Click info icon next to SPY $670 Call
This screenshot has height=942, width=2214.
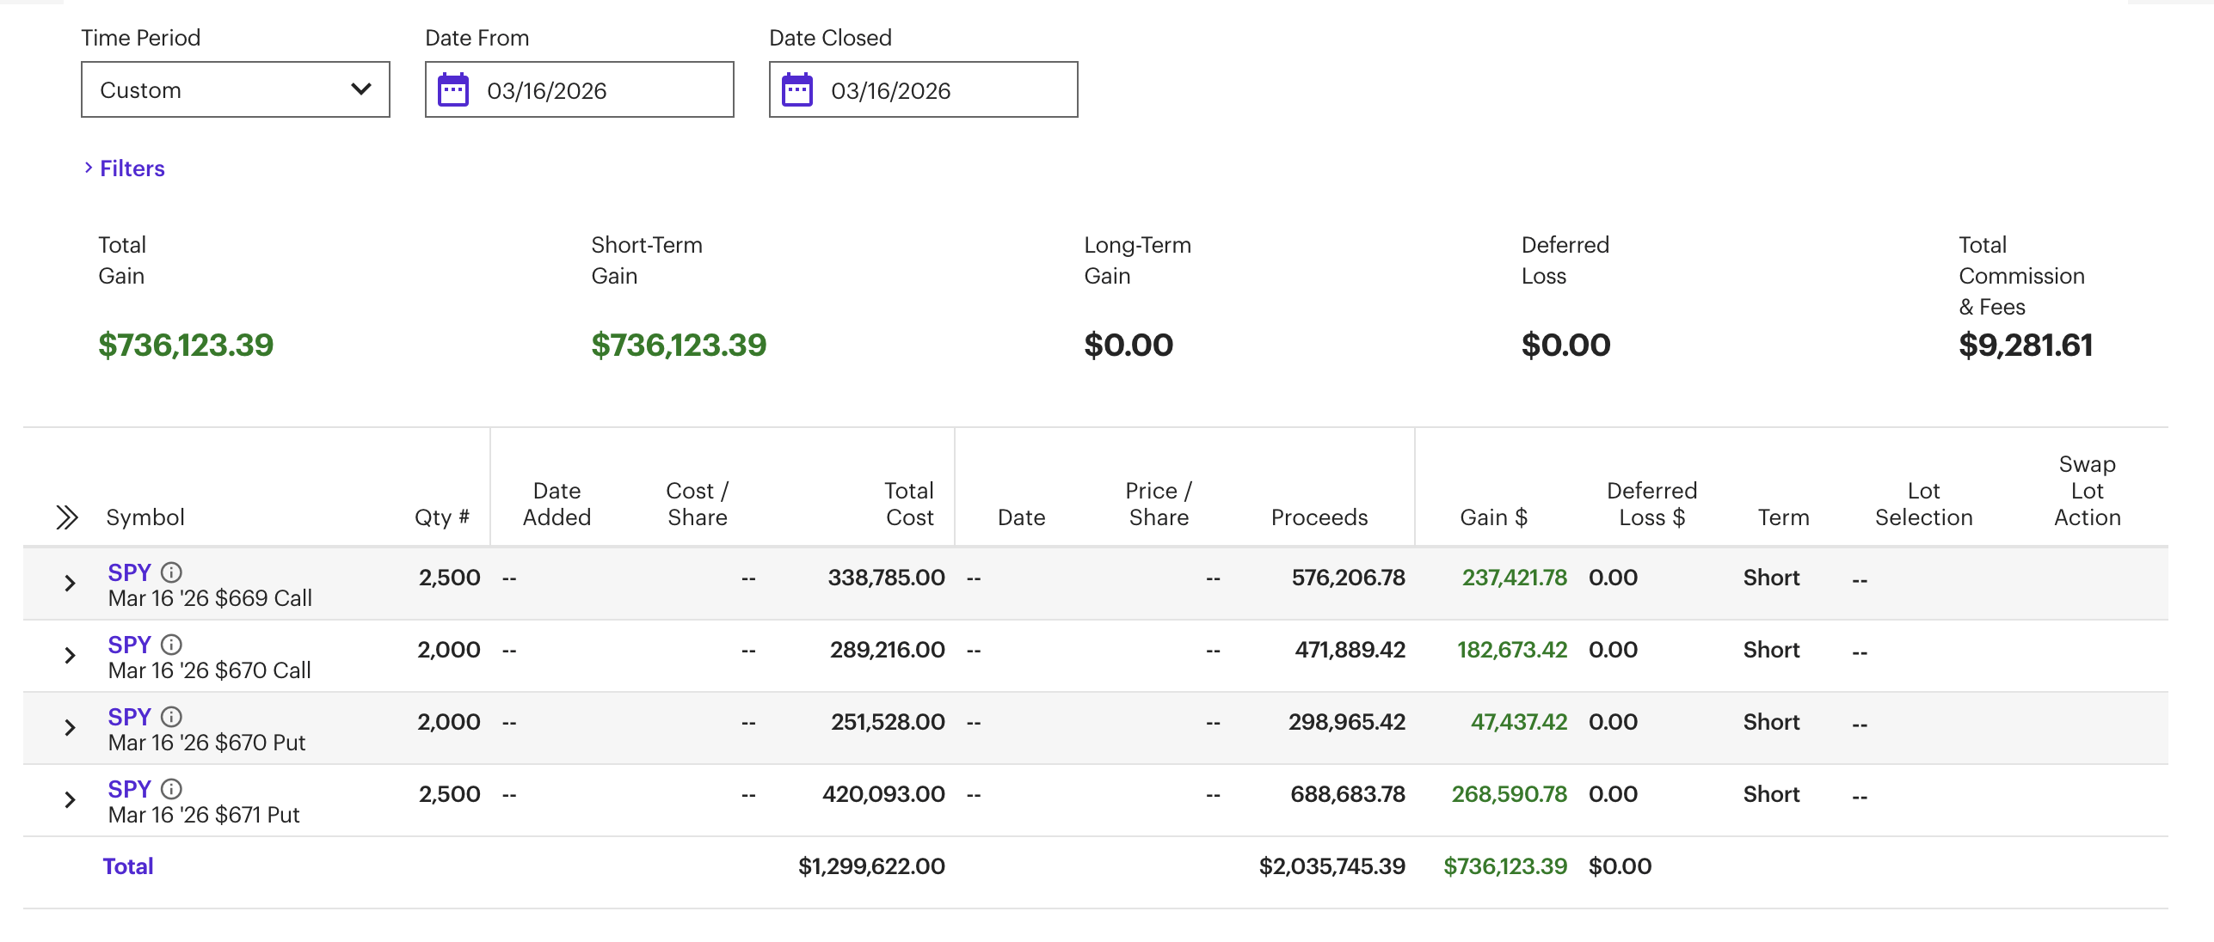172,645
